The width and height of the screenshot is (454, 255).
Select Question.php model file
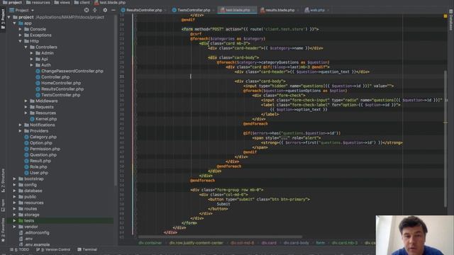[40, 154]
